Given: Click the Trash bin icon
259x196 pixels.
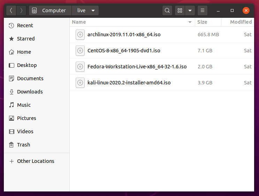Looking at the screenshot, I should point(12,145).
